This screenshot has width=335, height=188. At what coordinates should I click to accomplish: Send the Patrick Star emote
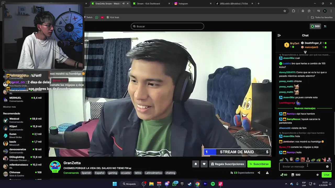[324, 159]
